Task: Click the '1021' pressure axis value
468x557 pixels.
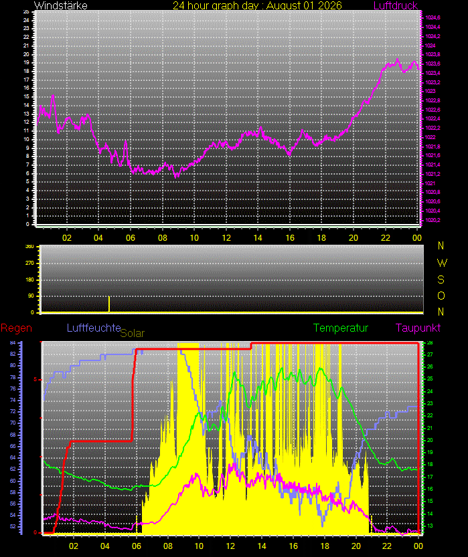Action: click(430, 183)
